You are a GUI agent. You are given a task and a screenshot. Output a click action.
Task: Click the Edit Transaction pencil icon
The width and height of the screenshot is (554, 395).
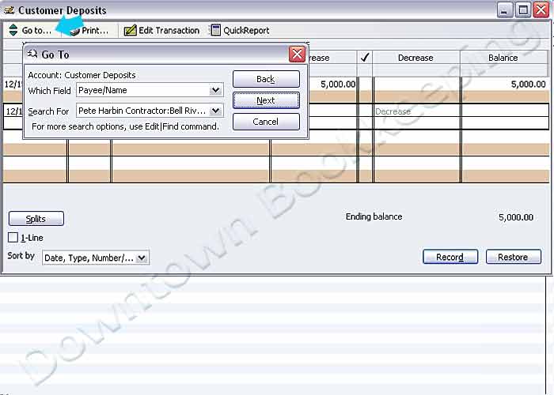click(x=130, y=30)
